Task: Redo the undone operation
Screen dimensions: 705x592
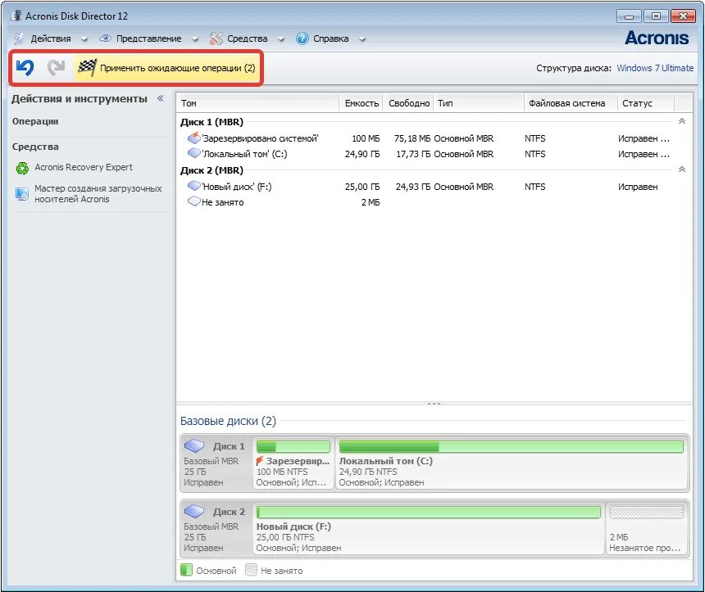Action: tap(57, 67)
